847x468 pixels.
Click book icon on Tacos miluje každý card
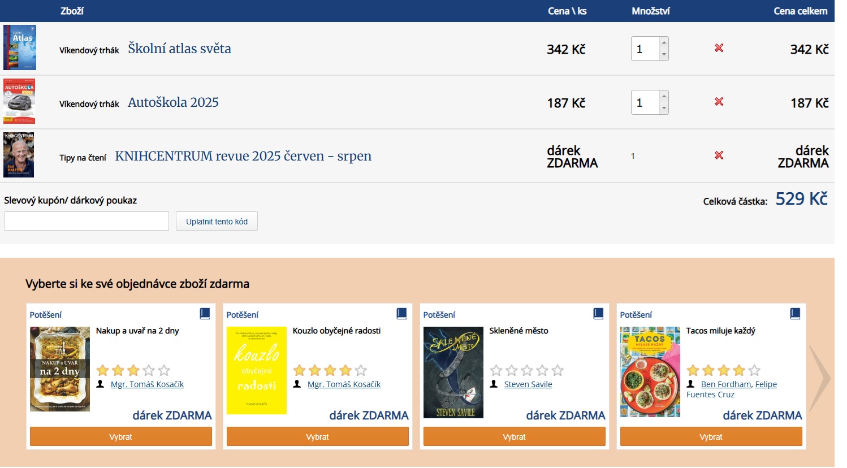(795, 314)
